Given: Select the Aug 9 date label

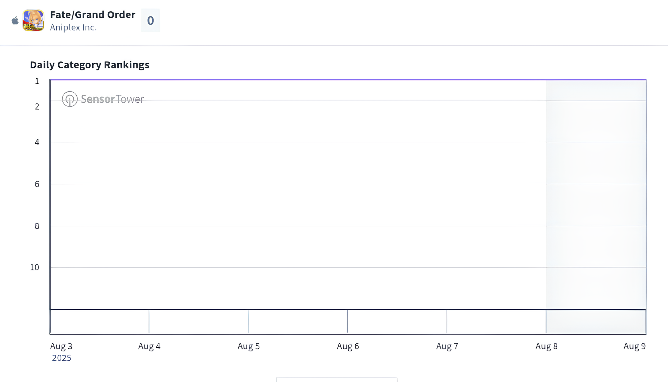Looking at the screenshot, I should click(x=635, y=346).
